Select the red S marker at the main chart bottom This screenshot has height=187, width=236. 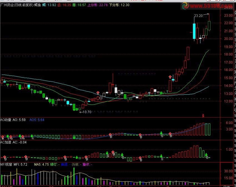(x=203, y=116)
